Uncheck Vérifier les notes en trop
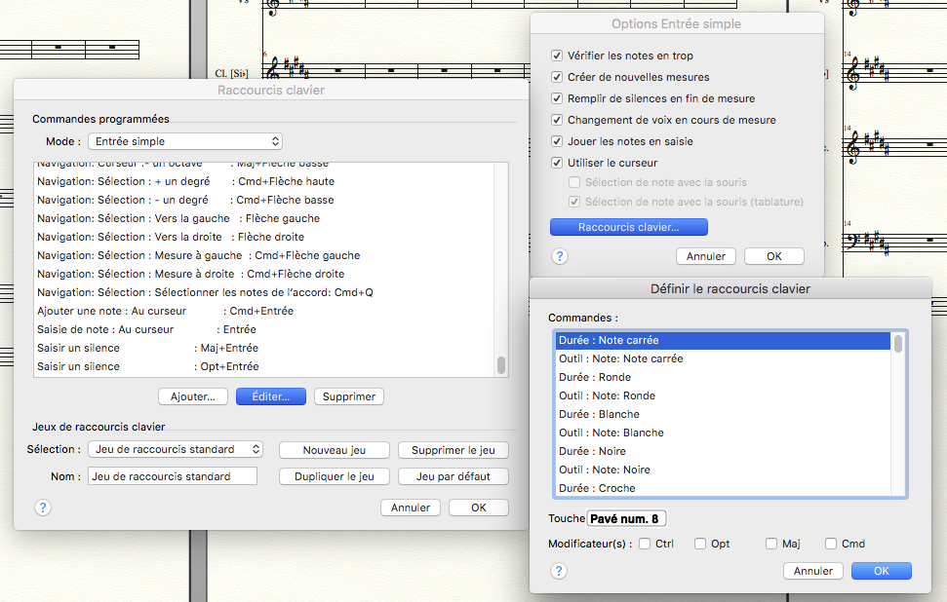 click(557, 56)
